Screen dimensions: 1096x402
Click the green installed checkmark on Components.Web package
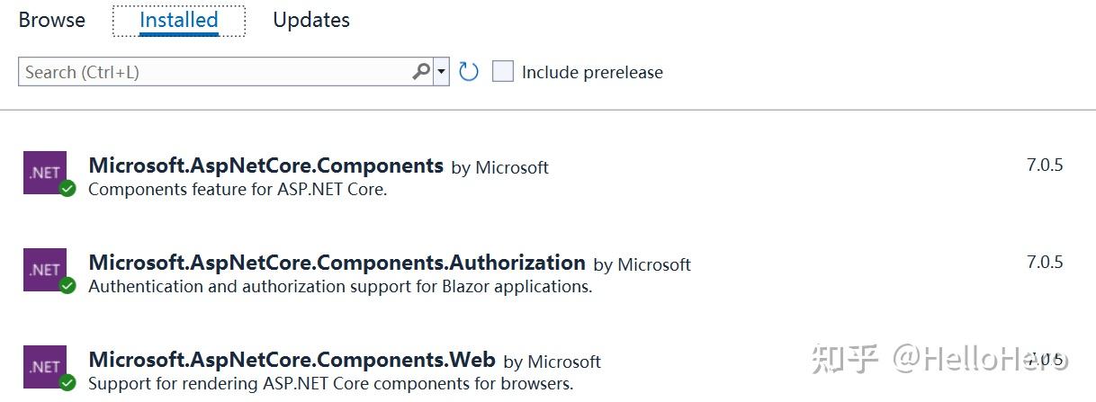67,383
